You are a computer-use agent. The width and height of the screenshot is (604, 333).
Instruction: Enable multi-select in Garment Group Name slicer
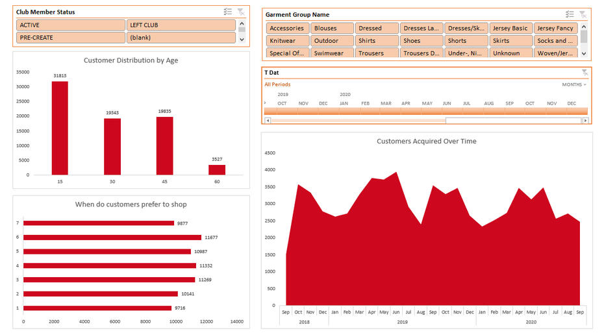[570, 14]
